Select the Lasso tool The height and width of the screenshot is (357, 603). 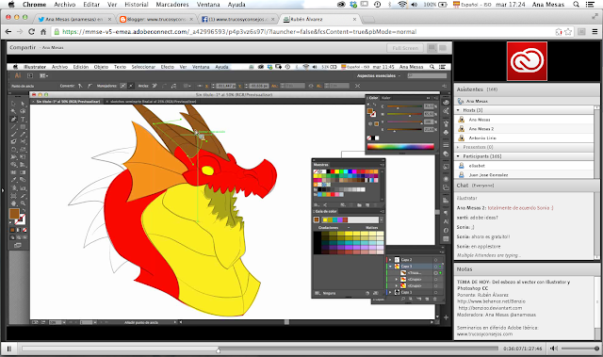(23, 111)
